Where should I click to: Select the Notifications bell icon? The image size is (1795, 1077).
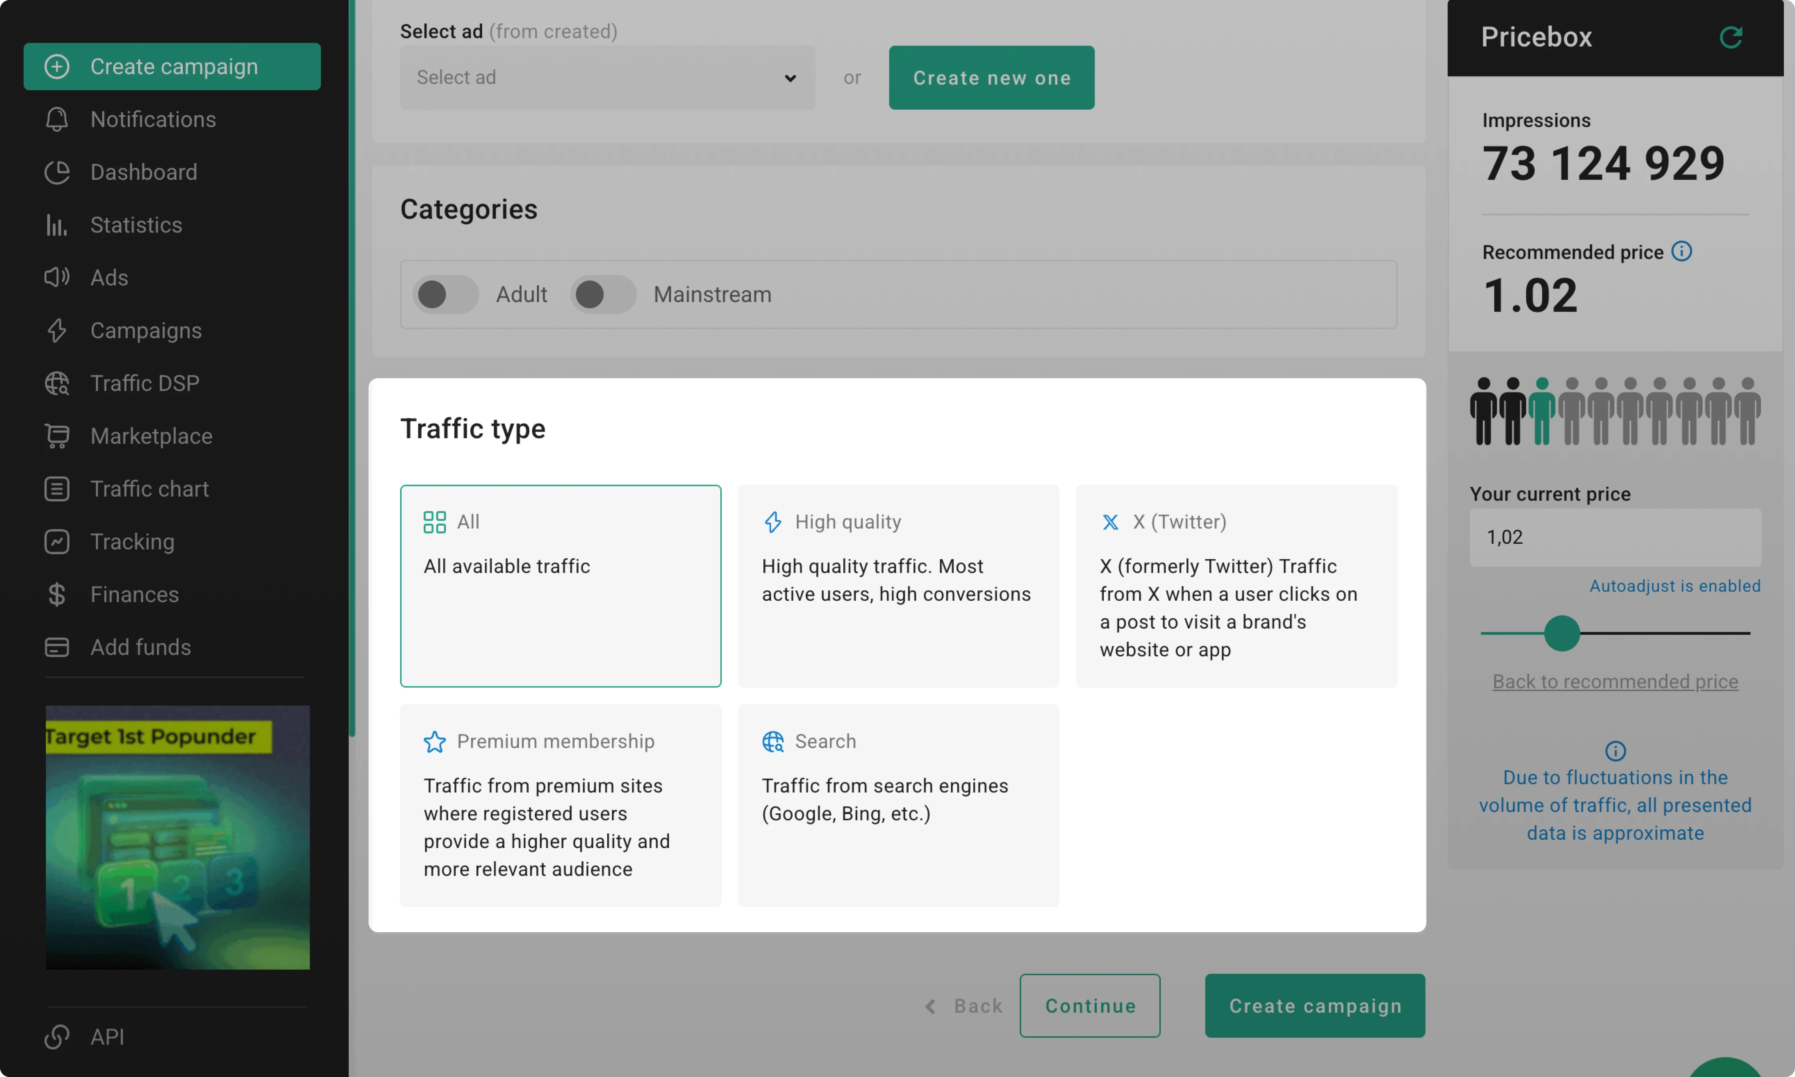(x=57, y=119)
